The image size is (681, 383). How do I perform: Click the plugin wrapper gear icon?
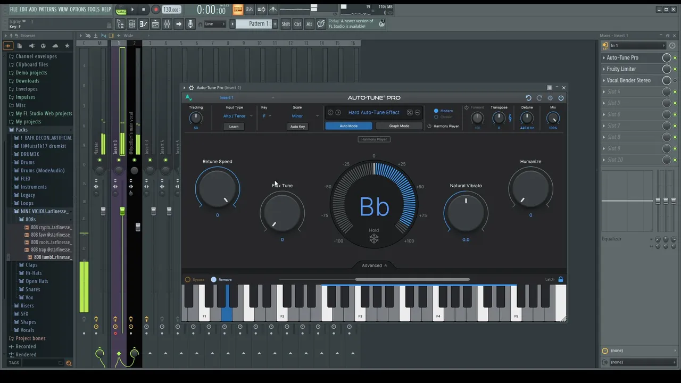[192, 88]
